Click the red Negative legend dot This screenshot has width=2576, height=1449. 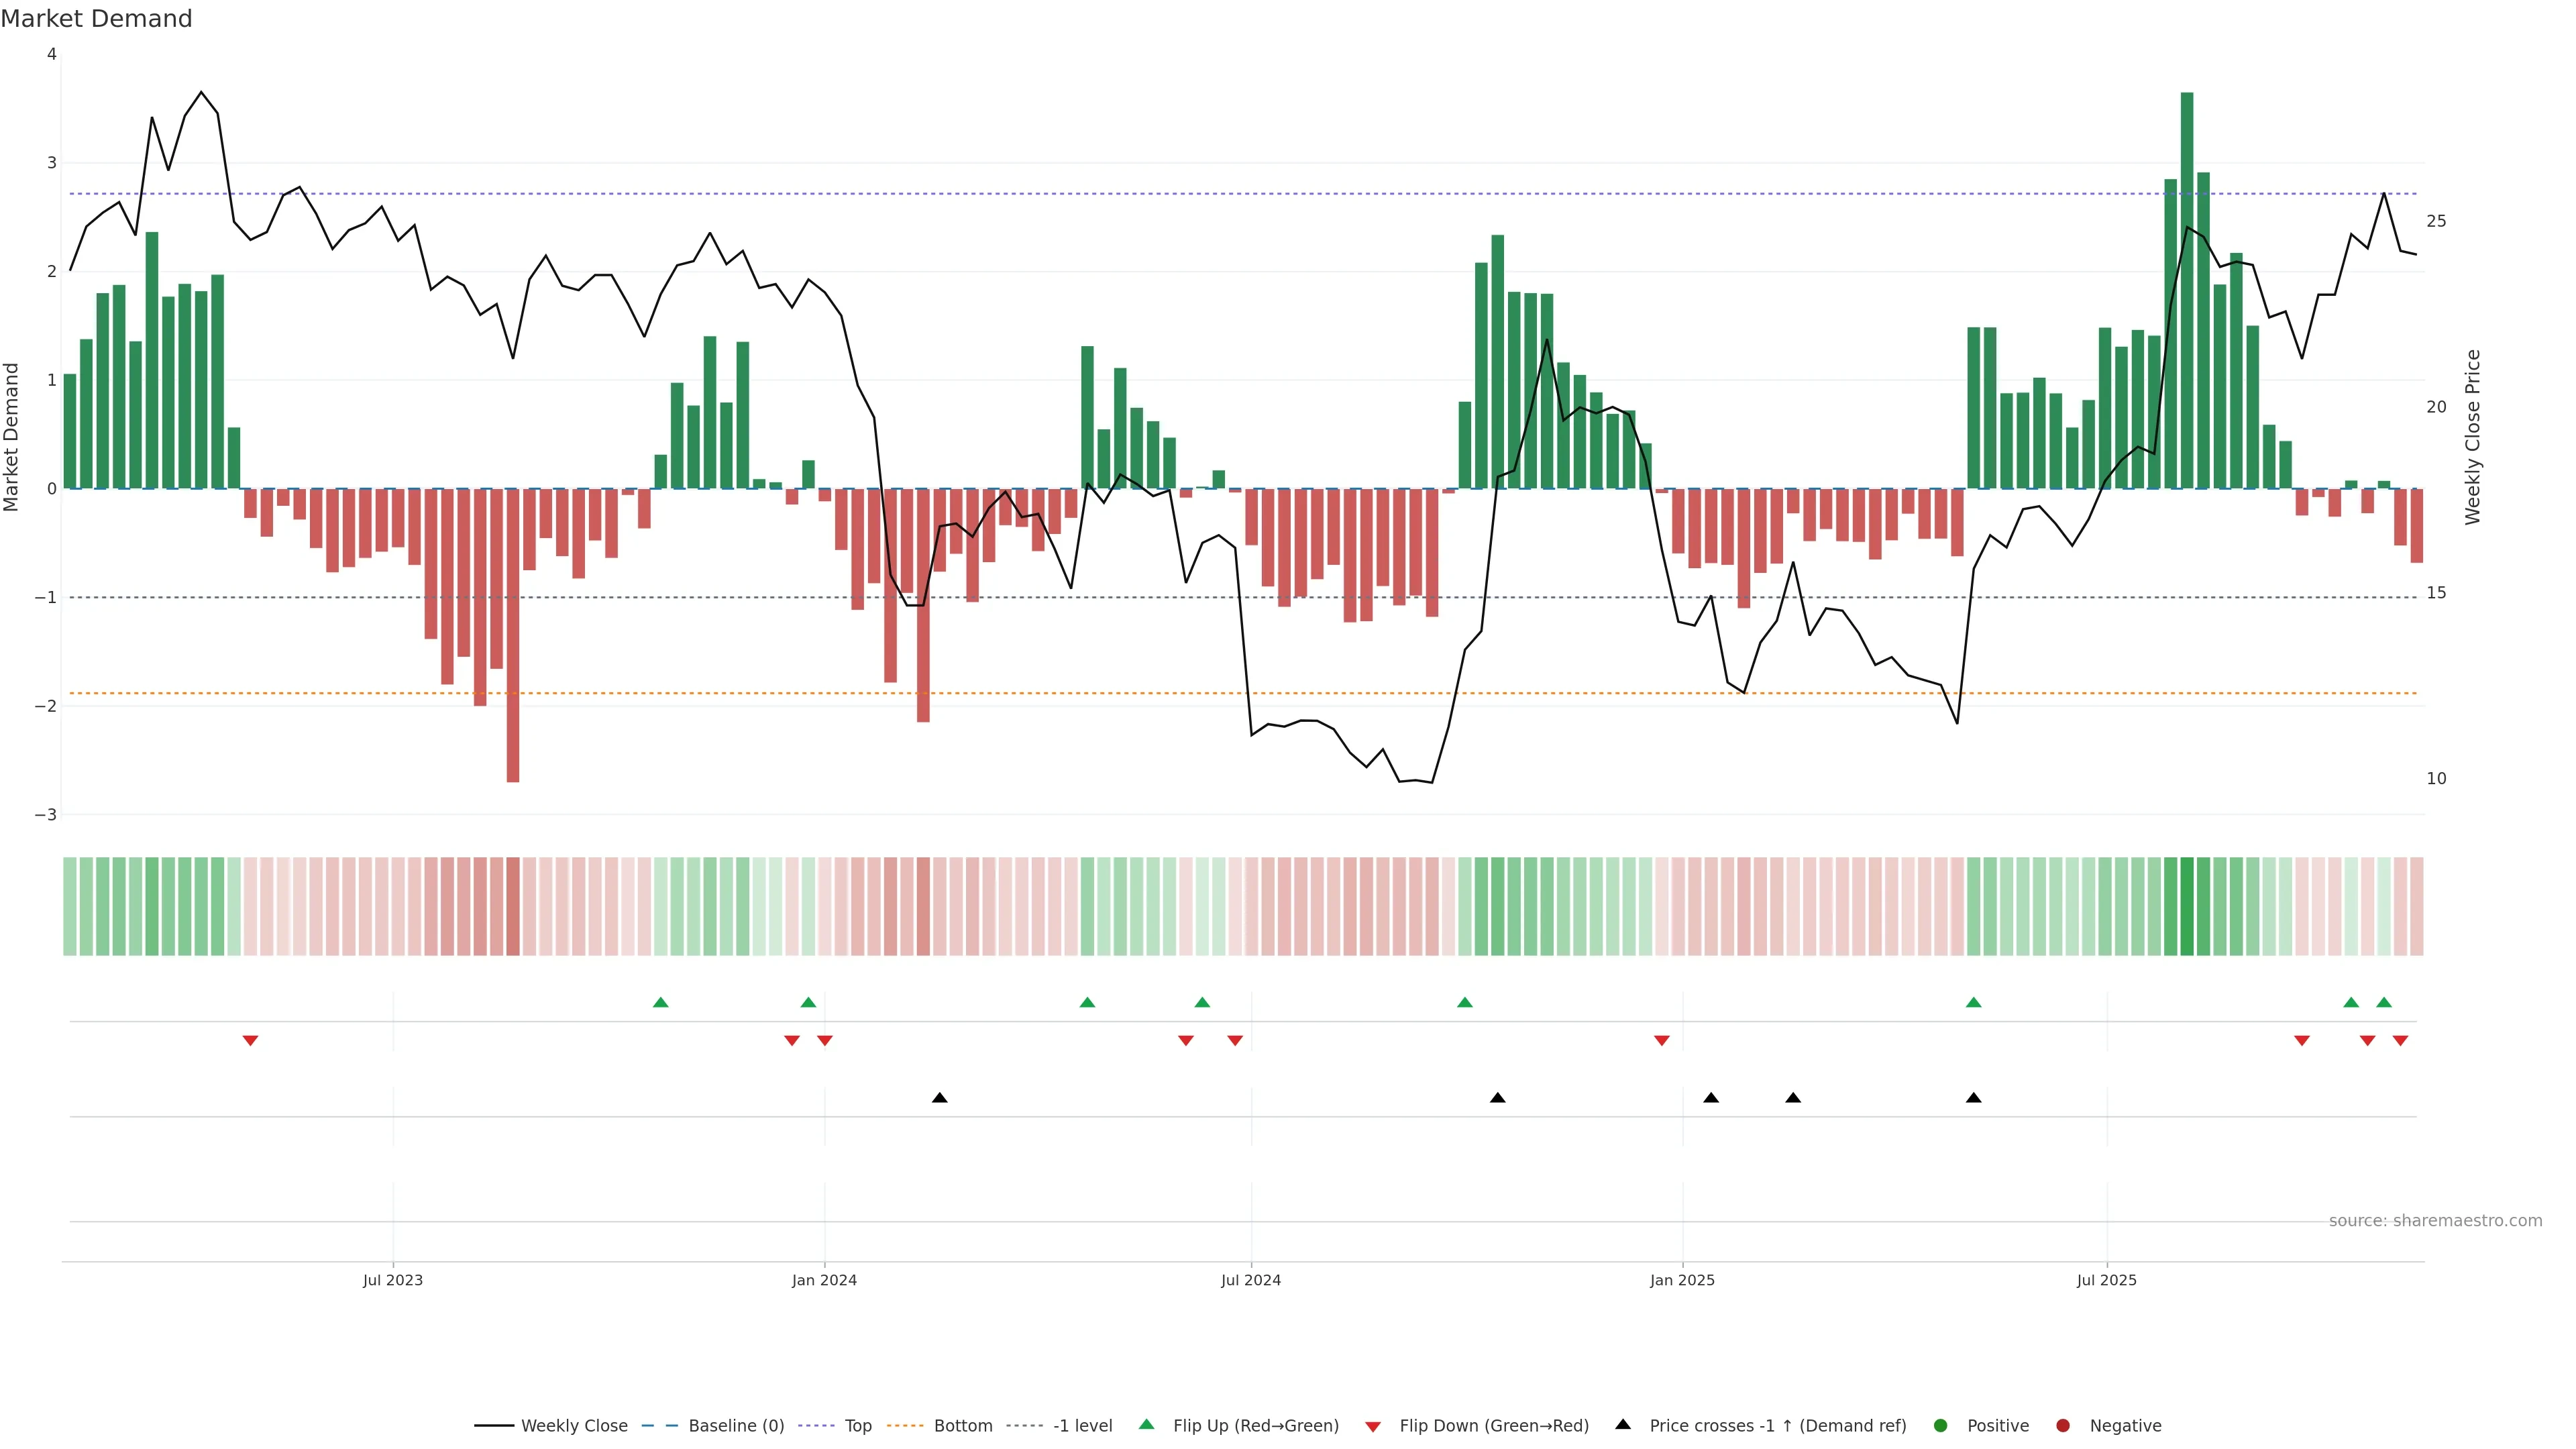click(x=2063, y=1426)
